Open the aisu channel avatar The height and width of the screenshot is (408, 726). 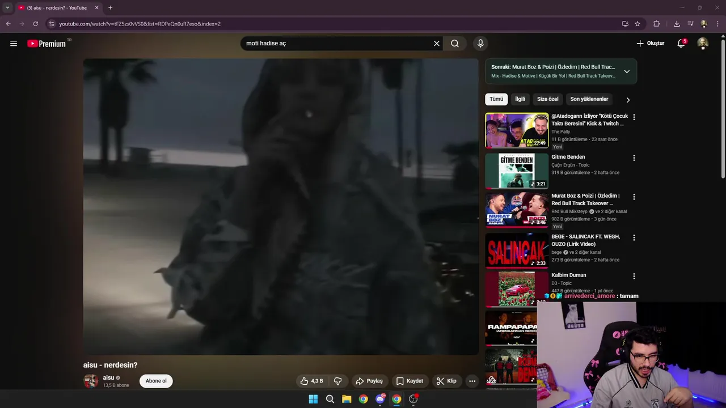[91, 381]
